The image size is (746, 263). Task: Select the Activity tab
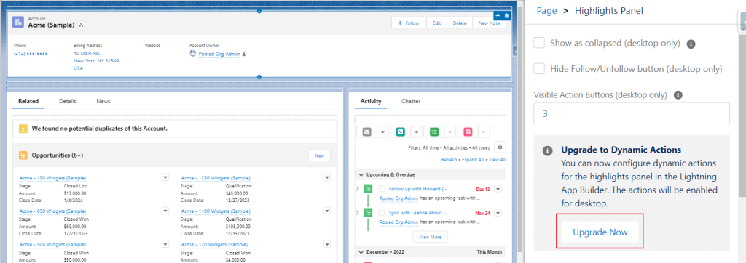(x=371, y=101)
